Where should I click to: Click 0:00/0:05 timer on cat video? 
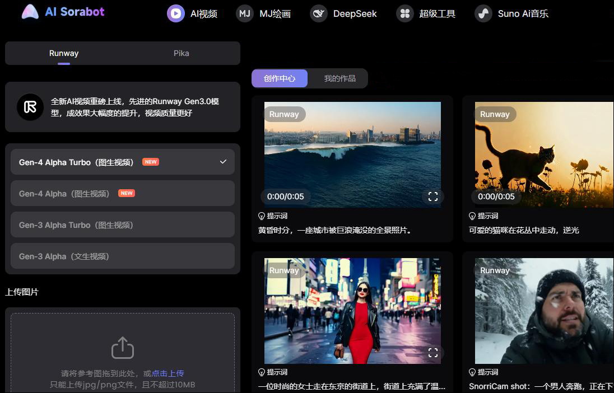pyautogui.click(x=496, y=196)
